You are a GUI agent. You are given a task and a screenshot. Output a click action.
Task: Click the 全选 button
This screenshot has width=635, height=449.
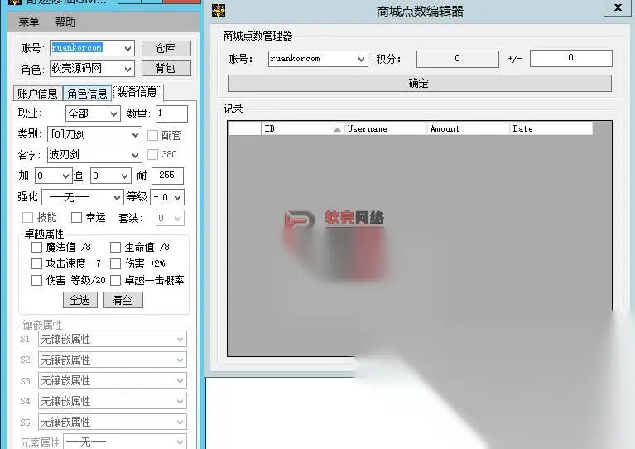point(79,300)
